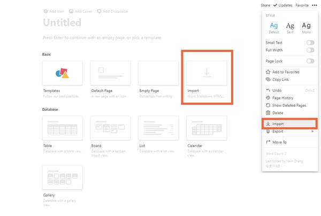The height and width of the screenshot is (216, 321).
Task: Select the Default font style
Action: point(274,28)
